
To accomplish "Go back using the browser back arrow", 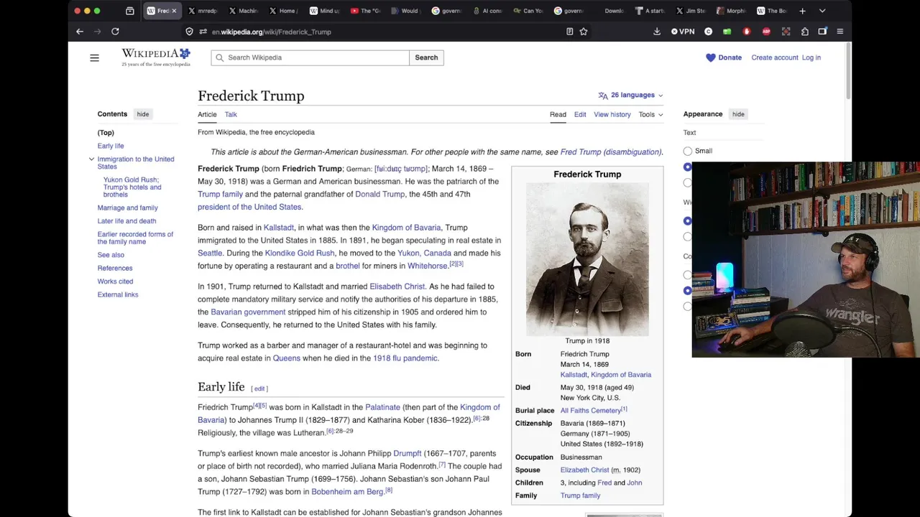I will tap(80, 32).
